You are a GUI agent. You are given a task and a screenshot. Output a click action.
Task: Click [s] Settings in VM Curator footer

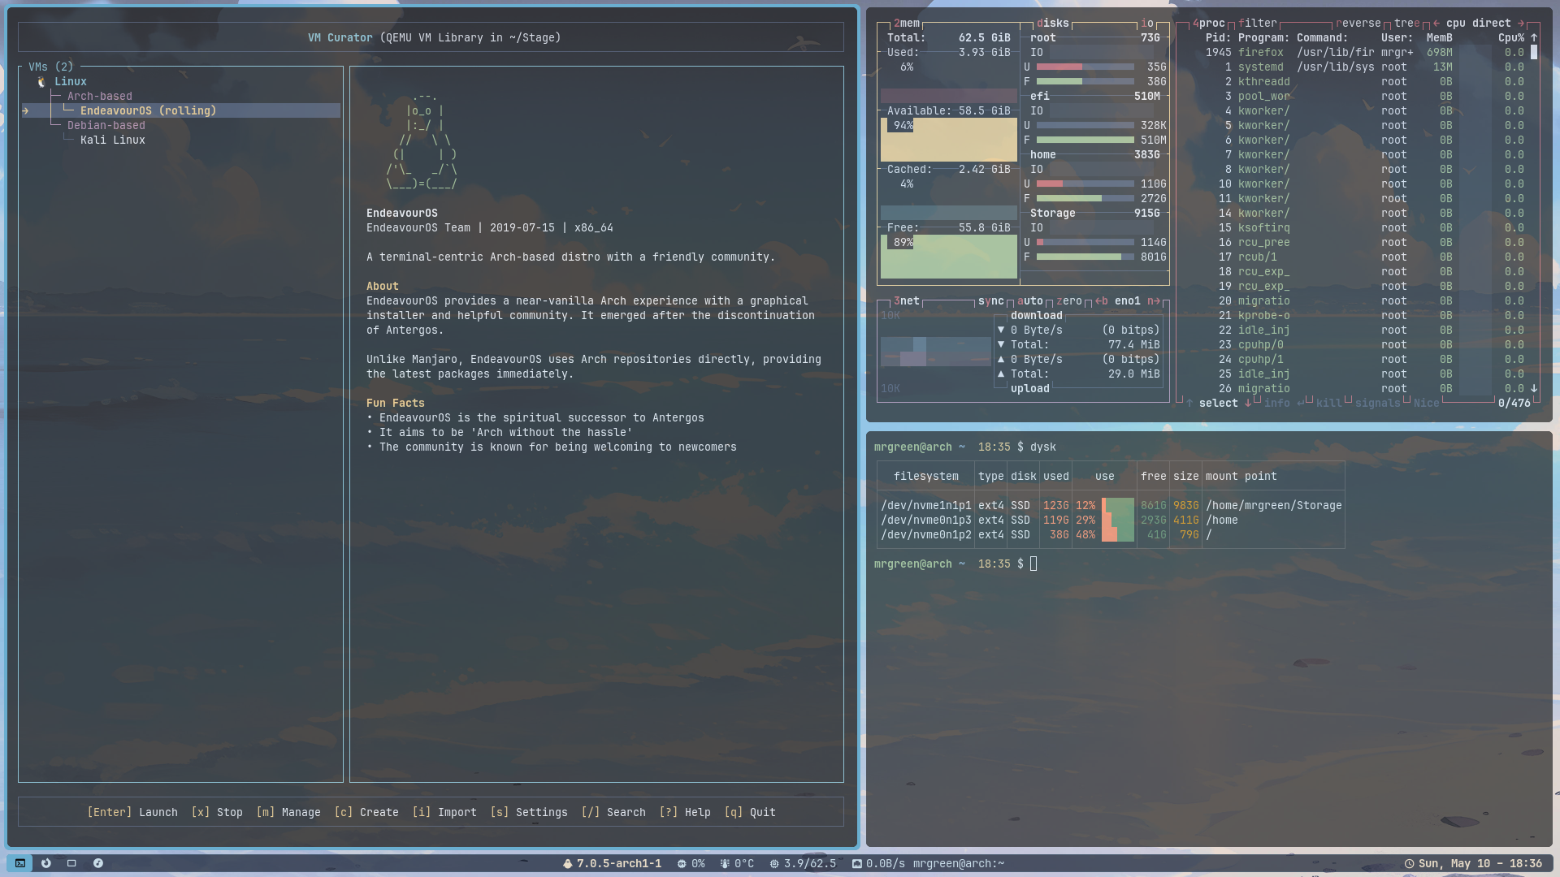tap(529, 812)
